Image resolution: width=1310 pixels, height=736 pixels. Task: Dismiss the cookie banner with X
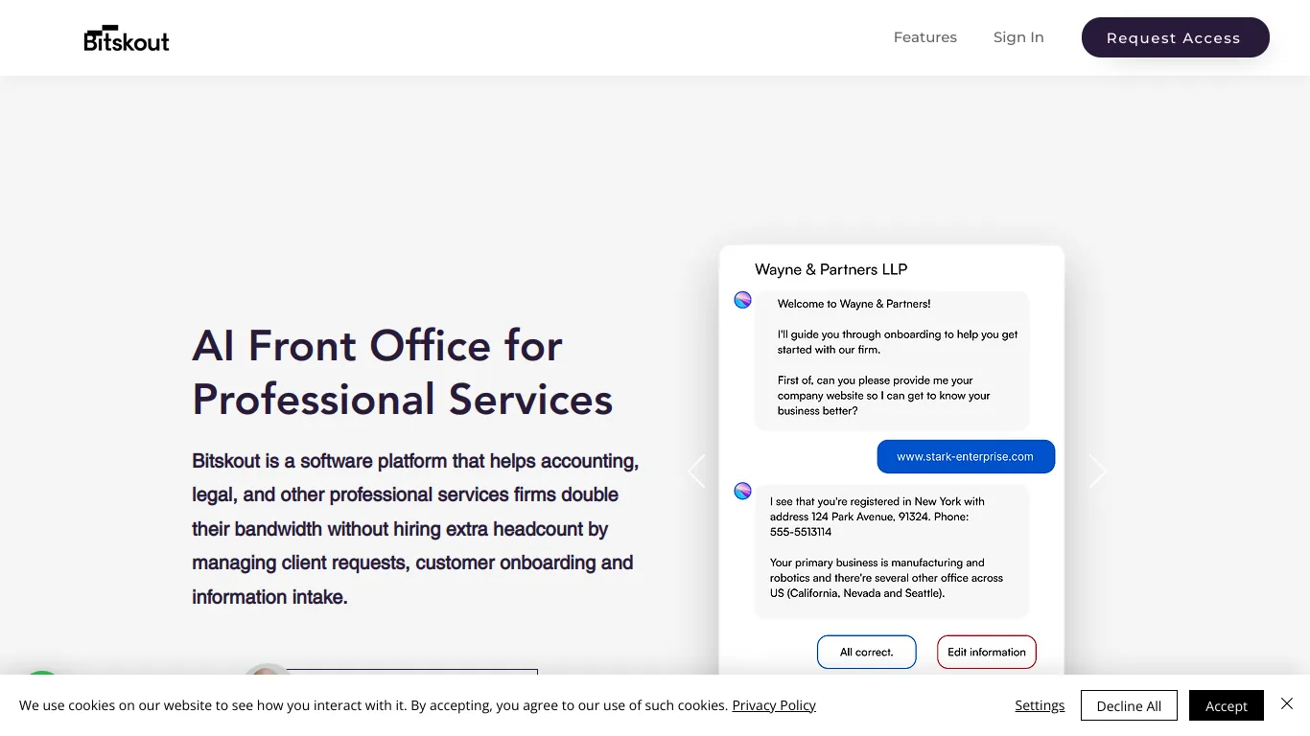1287,704
